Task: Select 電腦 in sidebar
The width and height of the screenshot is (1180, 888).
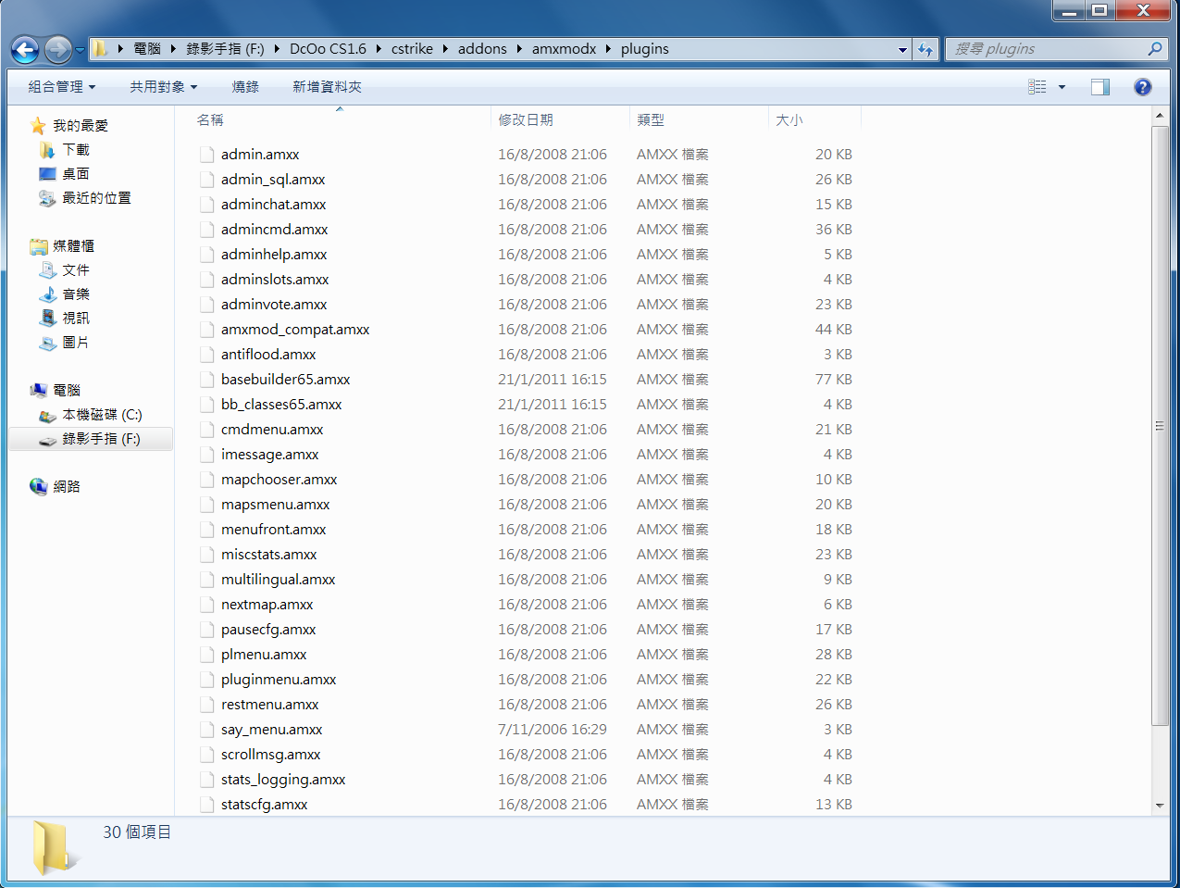Action: (x=67, y=391)
